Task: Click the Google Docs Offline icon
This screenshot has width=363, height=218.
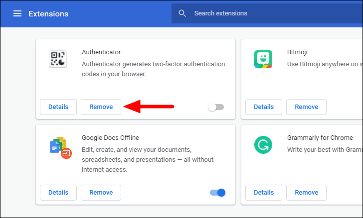Action: tap(60, 147)
